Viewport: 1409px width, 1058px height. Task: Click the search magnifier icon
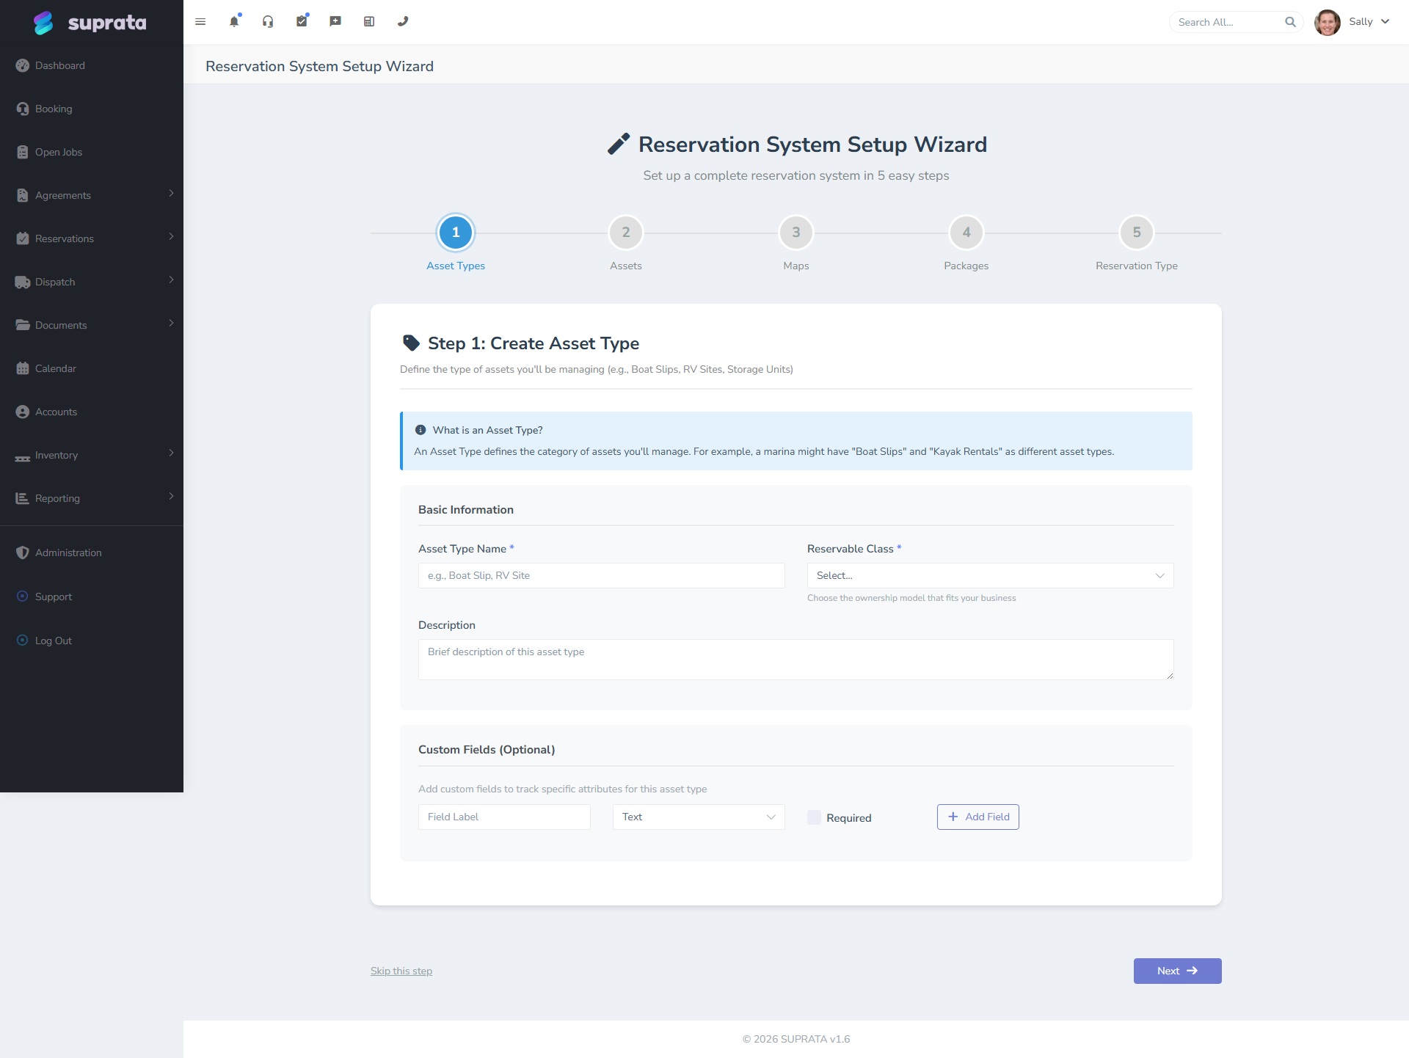(x=1290, y=22)
